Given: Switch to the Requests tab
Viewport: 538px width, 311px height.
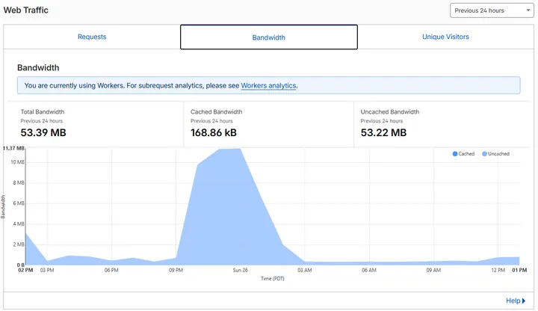Looking at the screenshot, I should (x=92, y=37).
